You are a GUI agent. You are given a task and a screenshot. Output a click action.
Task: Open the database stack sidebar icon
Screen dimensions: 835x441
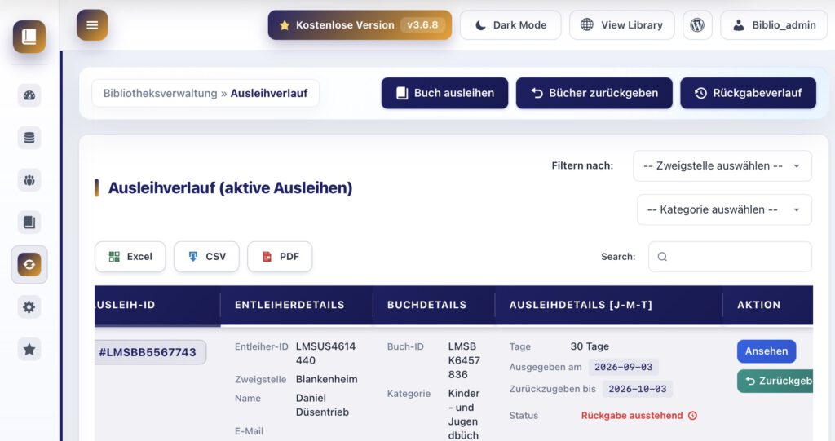click(29, 138)
